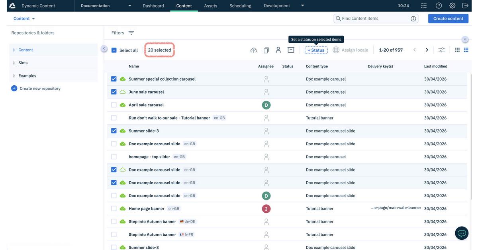Open the Dashboard tab

tap(153, 6)
